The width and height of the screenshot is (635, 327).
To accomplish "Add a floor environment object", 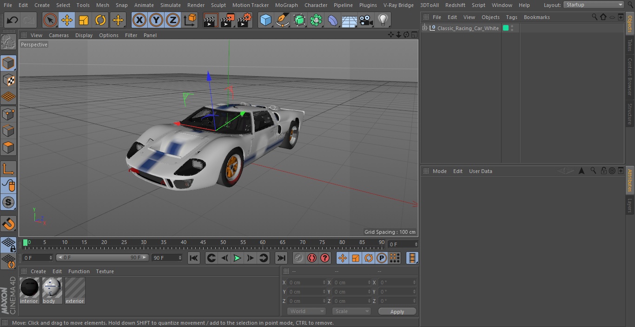I will 350,20.
